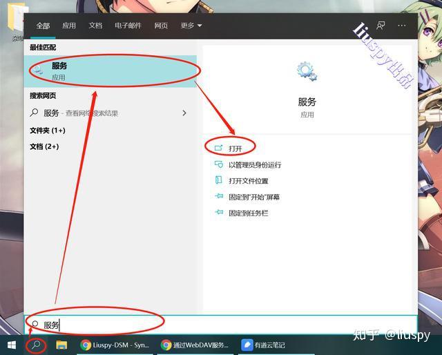
Task: Switch to the 文档 tab
Action: coord(95,26)
